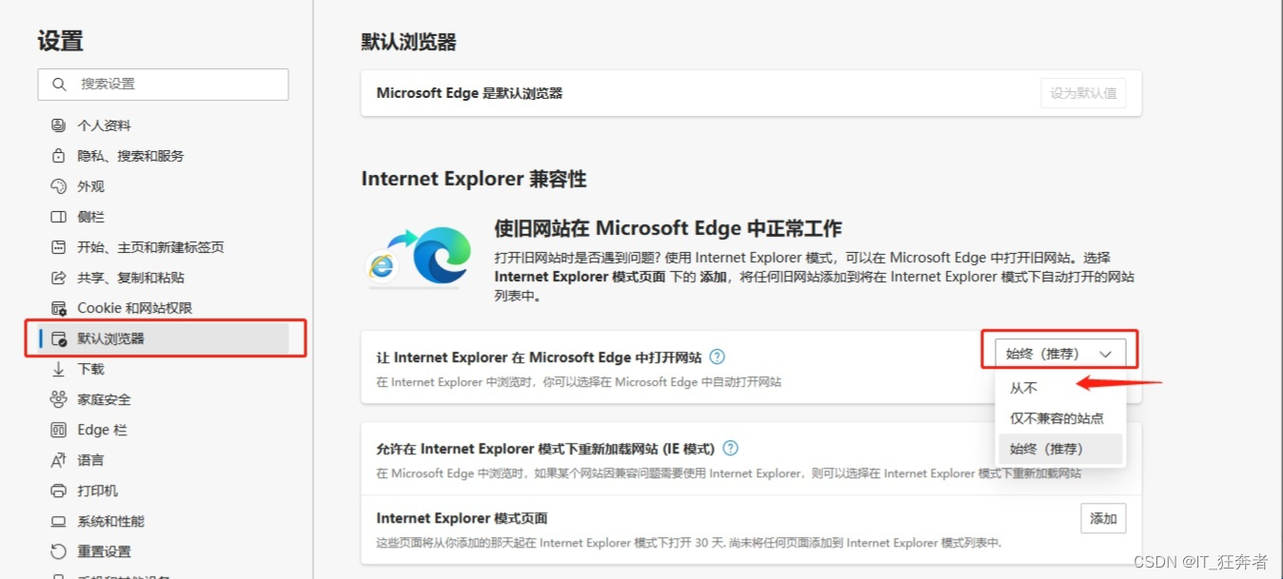
Task: Click the 使旧网站在 Microsoft Edge 中正常工作 heading
Action: pos(668,228)
